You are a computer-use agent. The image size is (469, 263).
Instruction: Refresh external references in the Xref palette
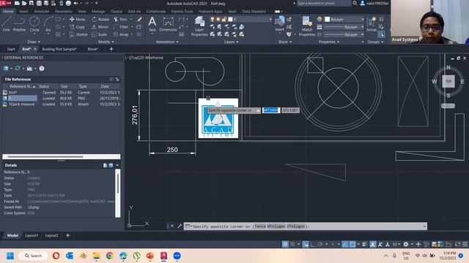[18, 68]
